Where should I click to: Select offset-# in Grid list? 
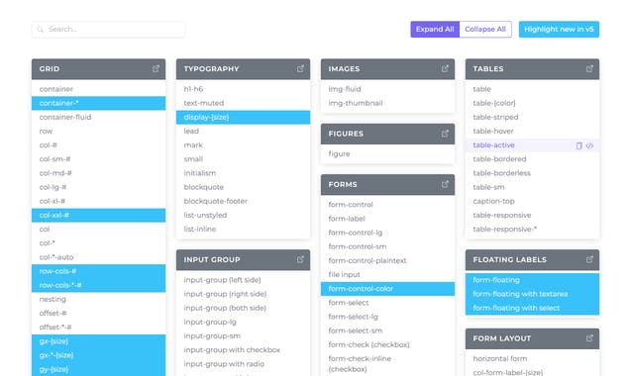99,313
